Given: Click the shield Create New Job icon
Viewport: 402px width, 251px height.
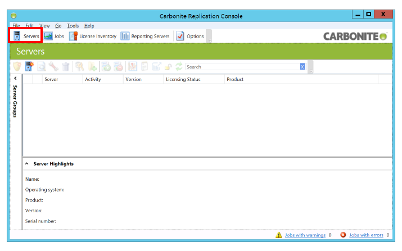Looking at the screenshot, I should click(x=17, y=67).
